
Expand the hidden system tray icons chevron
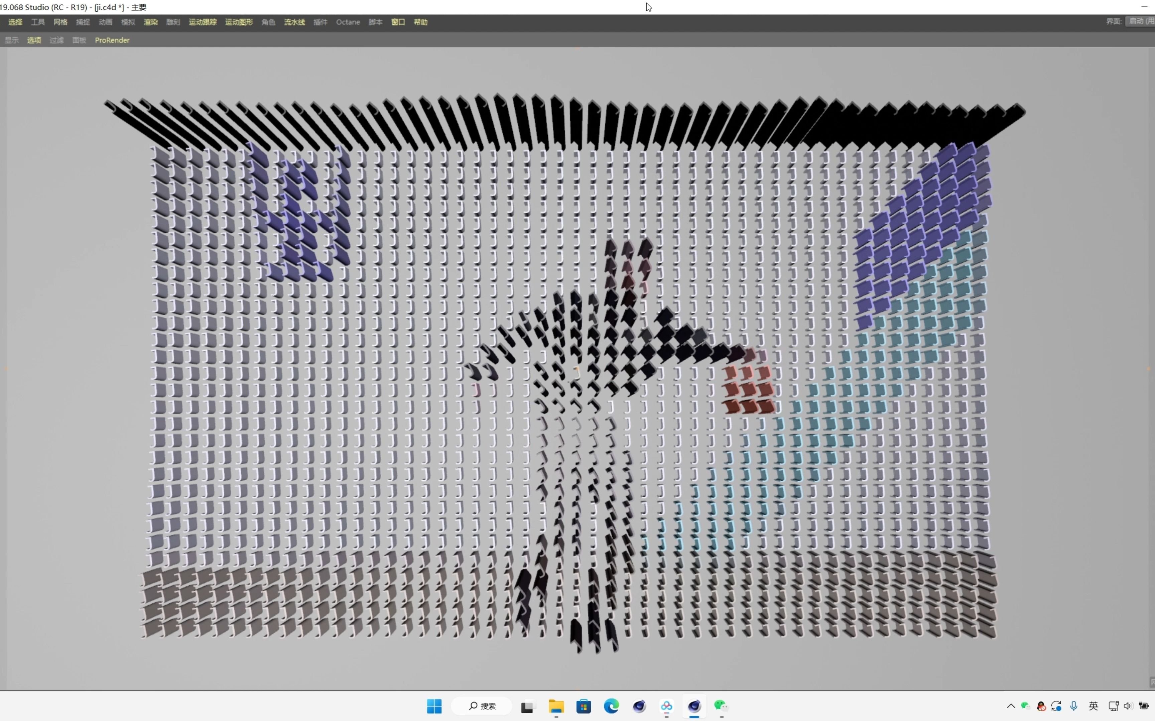1010,706
